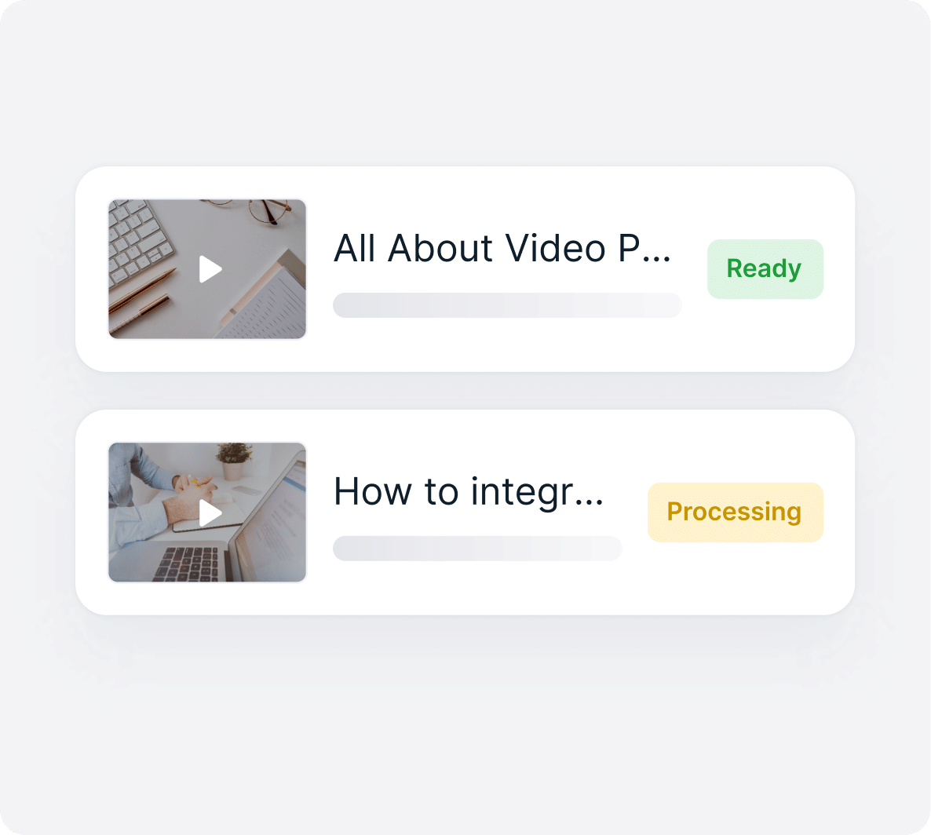Screen dimensions: 931x835
Task: Click the green Ready status badge
Action: (x=765, y=269)
